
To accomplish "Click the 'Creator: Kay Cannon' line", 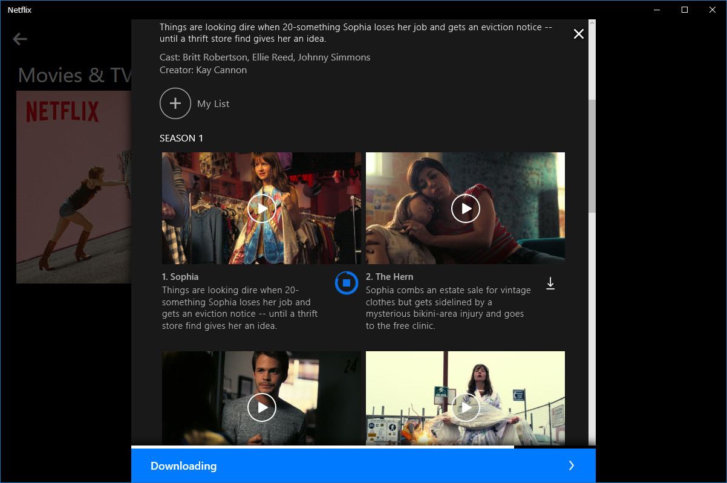I will click(x=203, y=70).
